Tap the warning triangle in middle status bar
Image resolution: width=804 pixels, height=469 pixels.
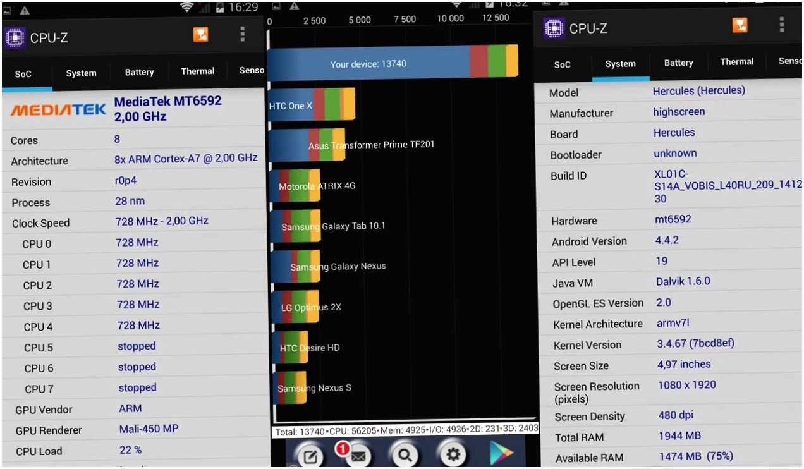tap(294, 6)
